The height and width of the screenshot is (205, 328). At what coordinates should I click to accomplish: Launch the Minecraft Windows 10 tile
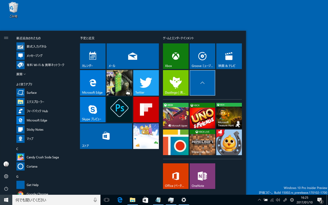pos(202,142)
